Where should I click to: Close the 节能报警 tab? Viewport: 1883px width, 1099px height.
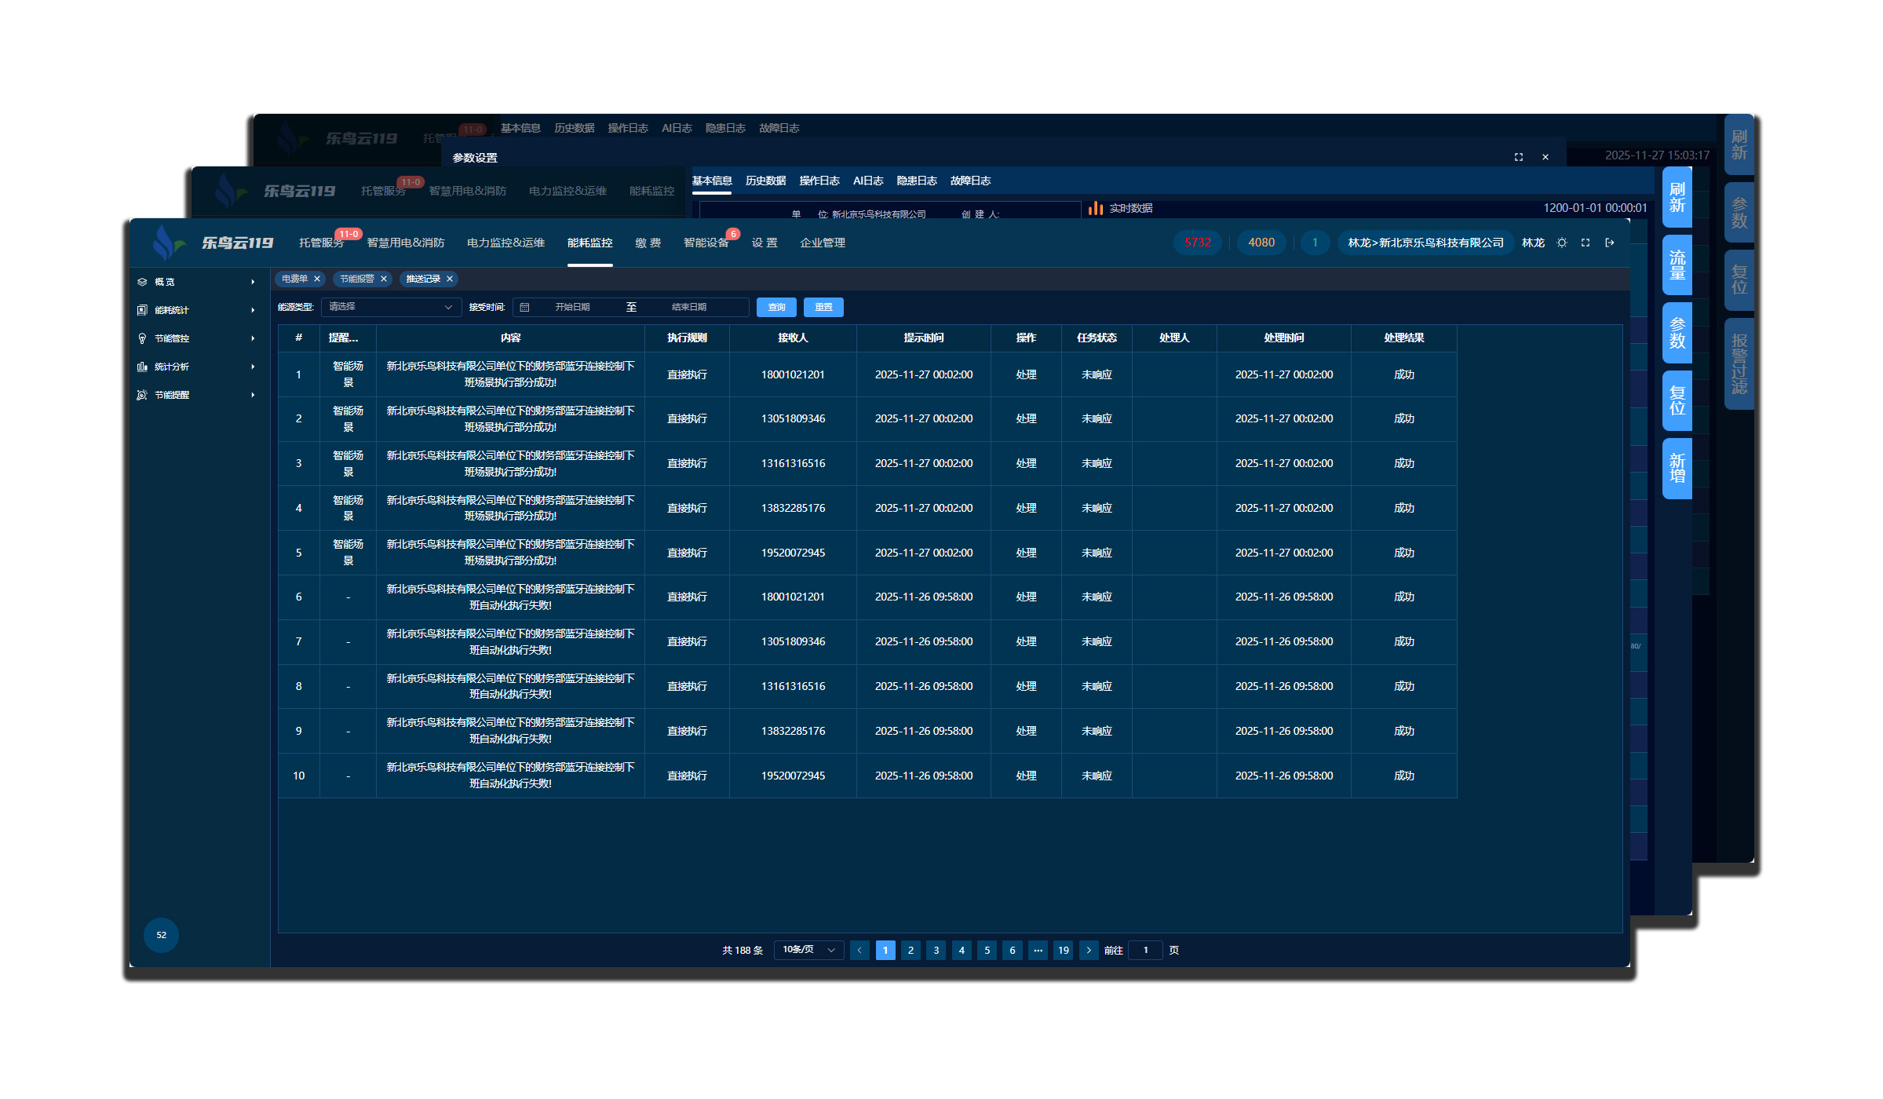pyautogui.click(x=384, y=279)
